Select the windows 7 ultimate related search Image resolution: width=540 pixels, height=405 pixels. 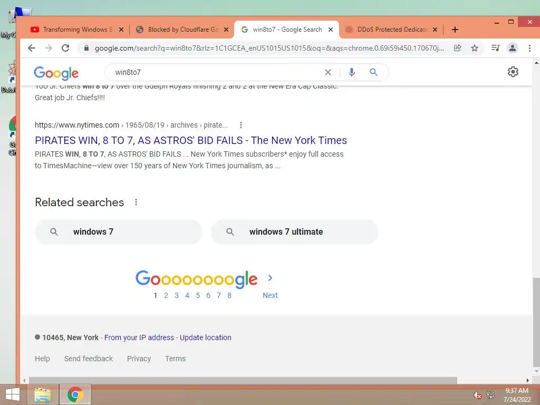(x=294, y=232)
